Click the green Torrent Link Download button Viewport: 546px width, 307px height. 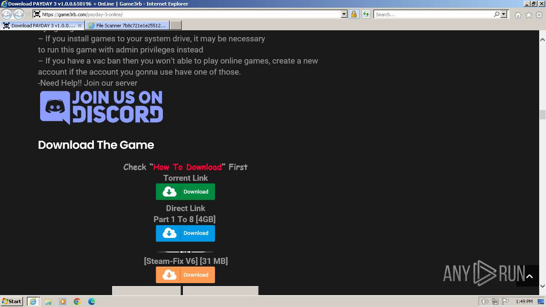(185, 191)
